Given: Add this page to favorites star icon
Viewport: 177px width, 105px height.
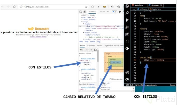Looking at the screenshot, I should coord(86,7).
